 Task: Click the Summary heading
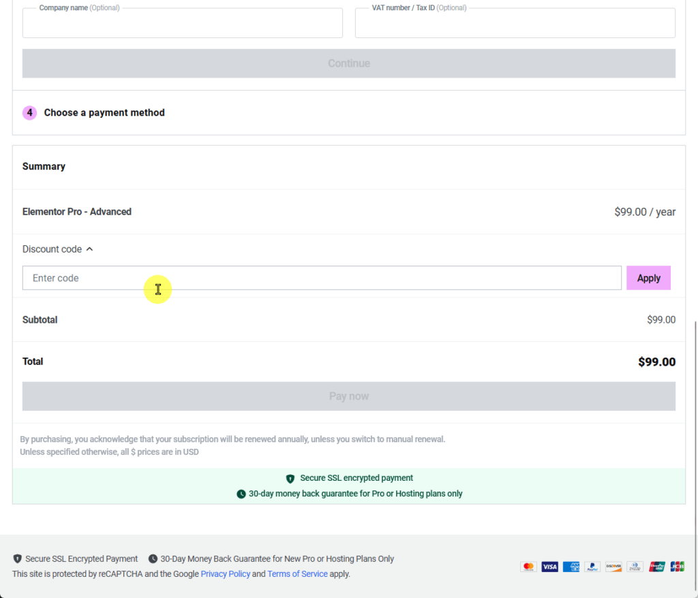44,166
